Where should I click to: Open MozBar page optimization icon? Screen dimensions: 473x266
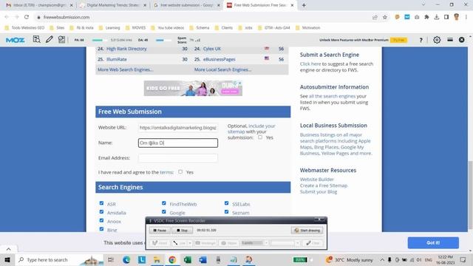click(x=61, y=39)
